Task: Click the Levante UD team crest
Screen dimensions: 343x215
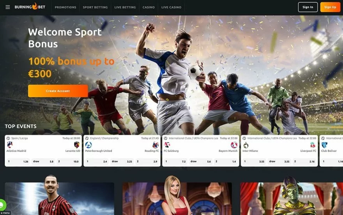Action: [x=77, y=145]
